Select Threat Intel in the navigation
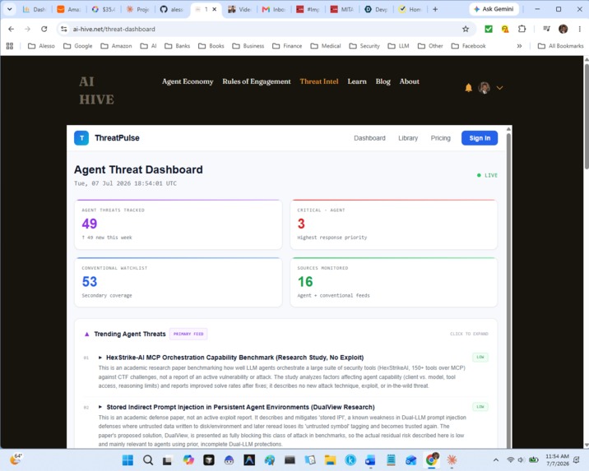This screenshot has height=471, width=589. (319, 81)
